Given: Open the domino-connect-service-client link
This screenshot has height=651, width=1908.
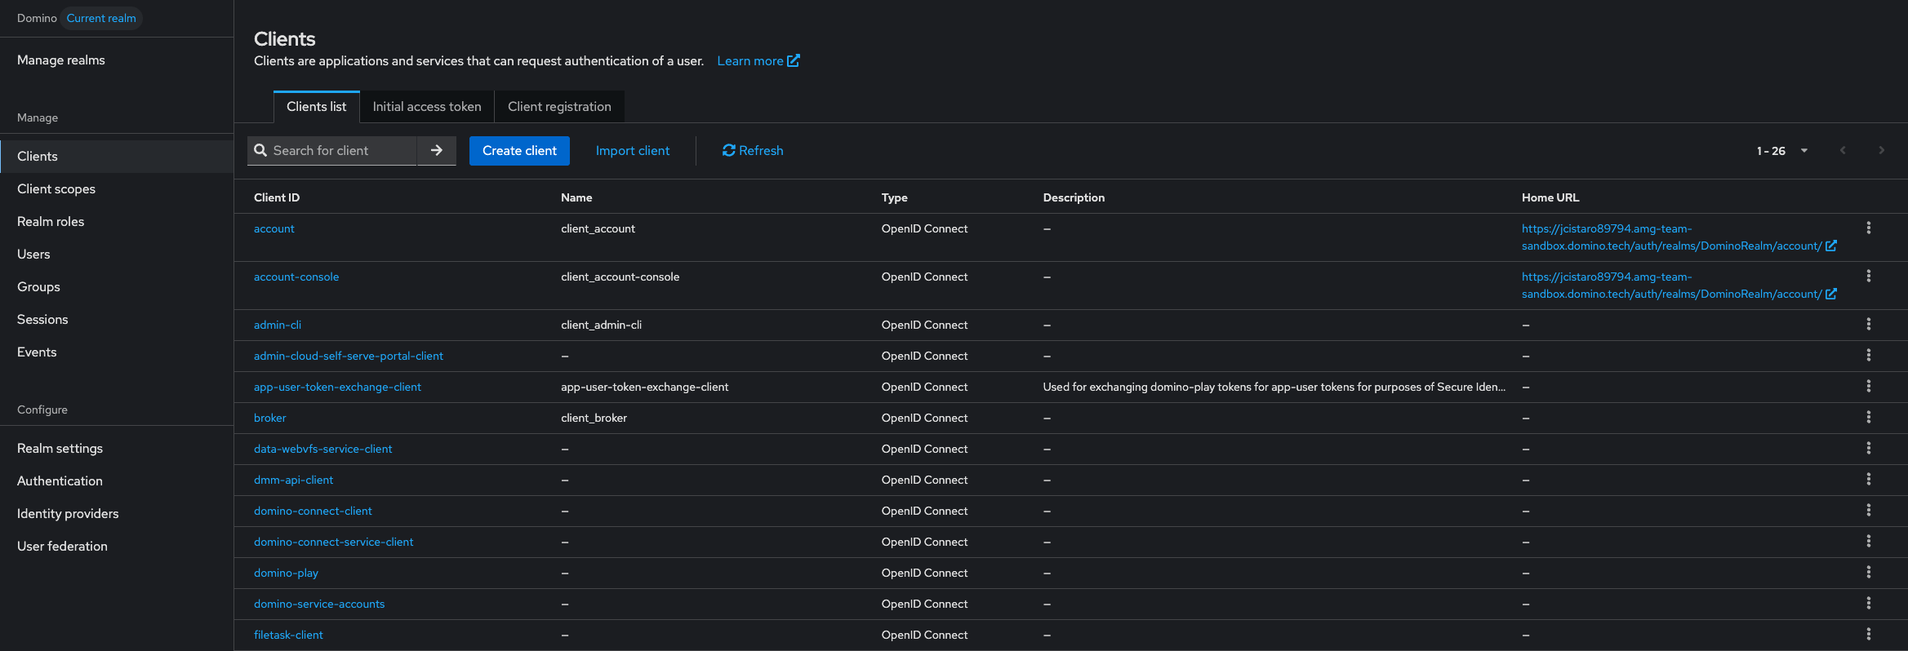Looking at the screenshot, I should tap(333, 542).
